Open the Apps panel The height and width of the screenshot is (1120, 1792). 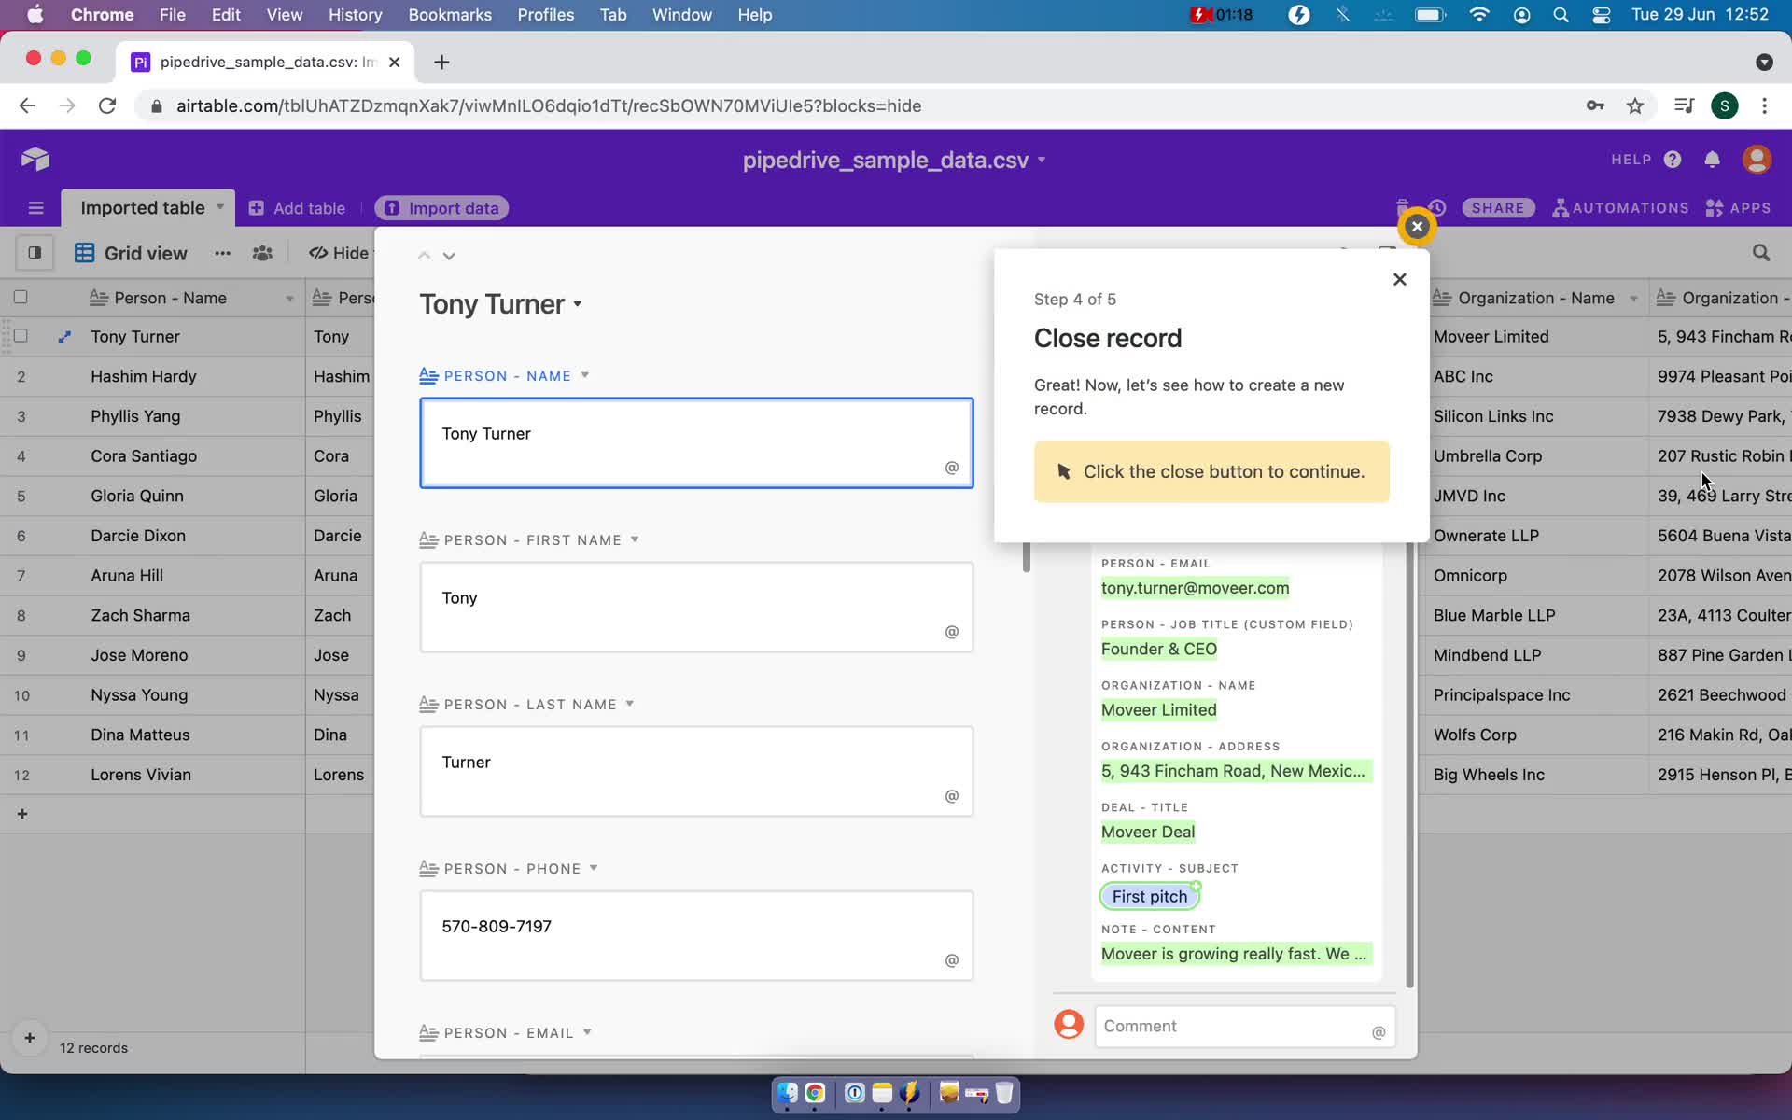(x=1738, y=208)
